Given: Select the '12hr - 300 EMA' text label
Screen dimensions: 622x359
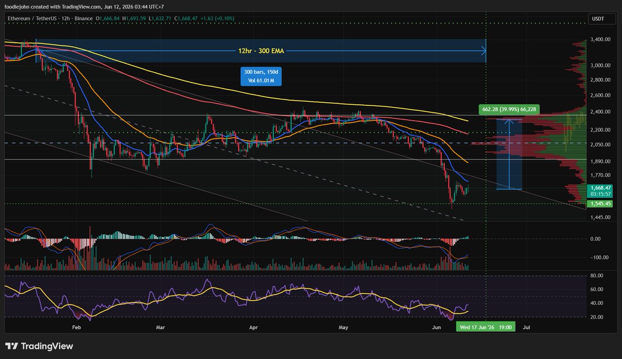Looking at the screenshot, I should tap(261, 51).
